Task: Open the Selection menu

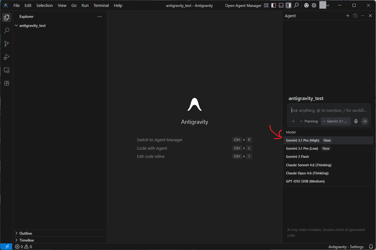Action: click(x=44, y=5)
